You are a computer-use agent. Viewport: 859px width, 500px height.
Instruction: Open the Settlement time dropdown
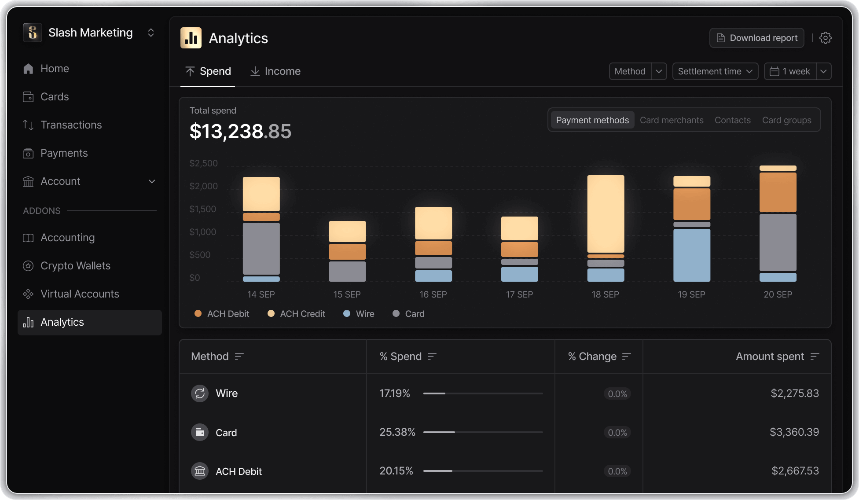[x=715, y=71]
